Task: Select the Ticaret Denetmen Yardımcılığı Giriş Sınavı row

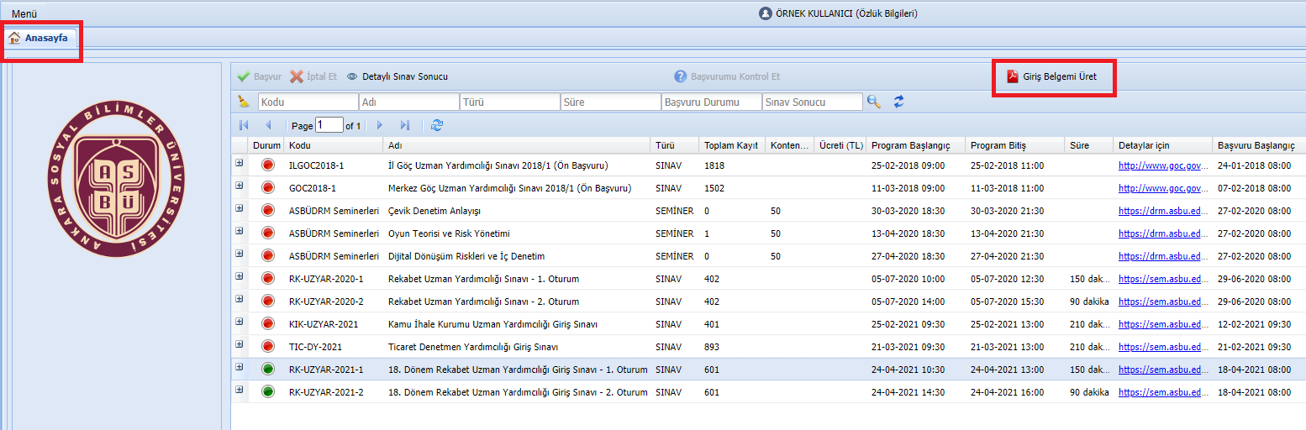Action: coord(768,347)
